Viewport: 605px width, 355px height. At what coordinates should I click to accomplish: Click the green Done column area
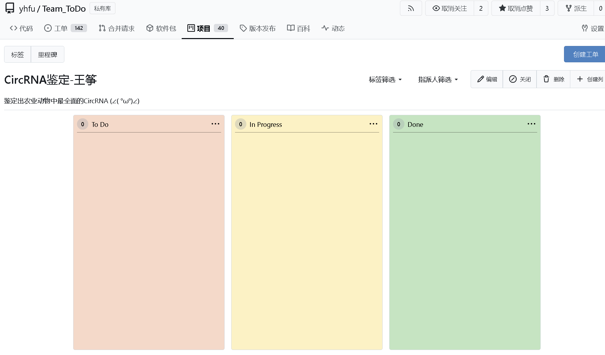465,239
